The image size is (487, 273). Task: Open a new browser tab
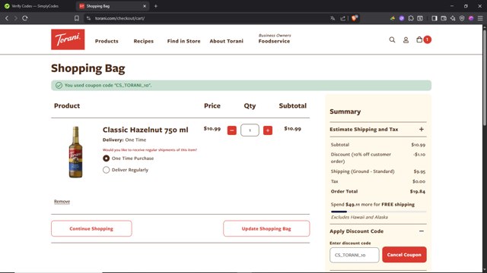[x=155, y=6]
